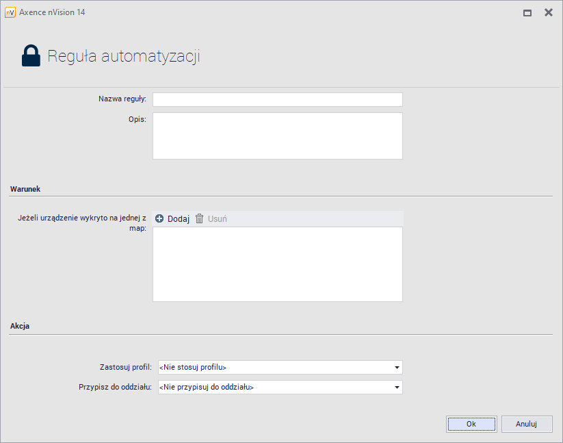Click the padlock icon beside the heading
This screenshot has height=443, width=563.
[x=31, y=56]
